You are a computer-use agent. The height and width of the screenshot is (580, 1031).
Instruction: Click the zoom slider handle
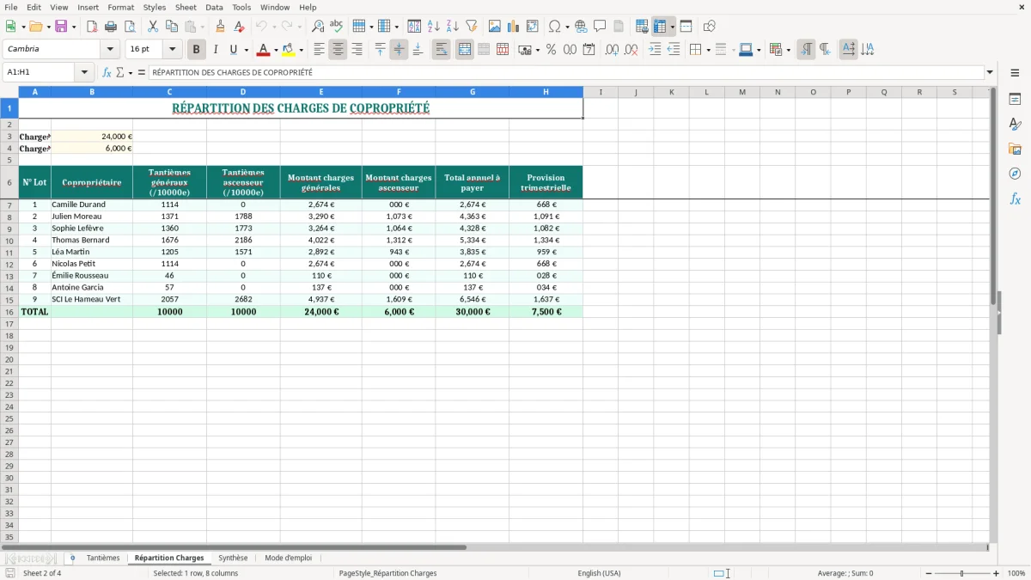point(962,573)
